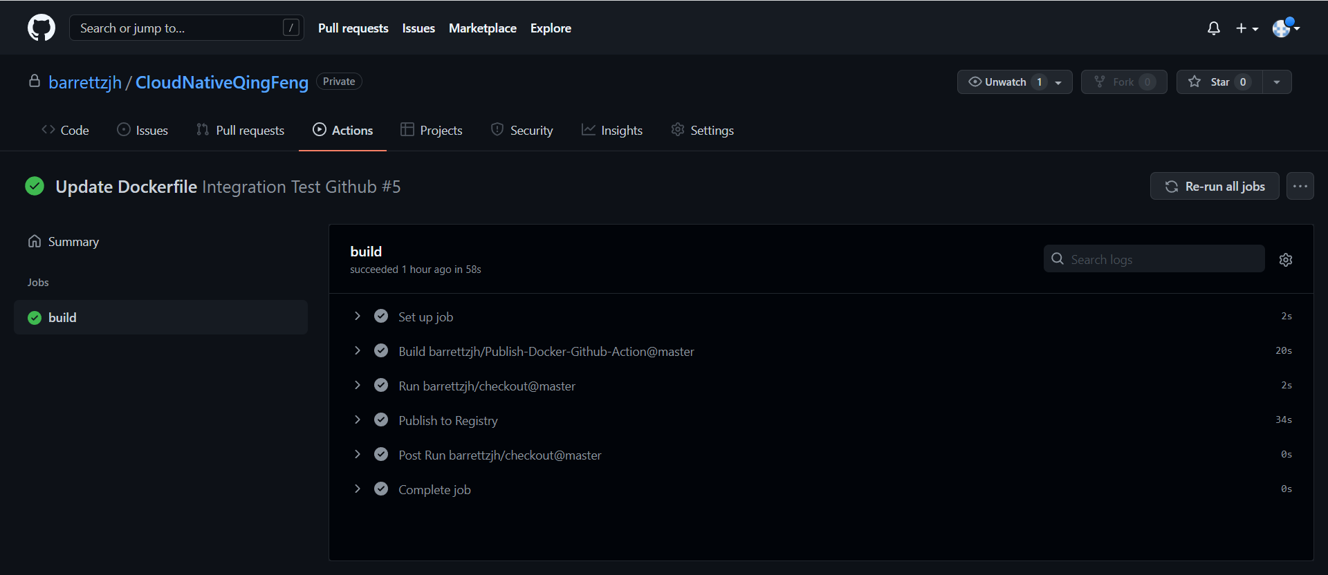Open the repository Settings tab
Image resolution: width=1328 pixels, height=575 pixels.
[x=703, y=130]
